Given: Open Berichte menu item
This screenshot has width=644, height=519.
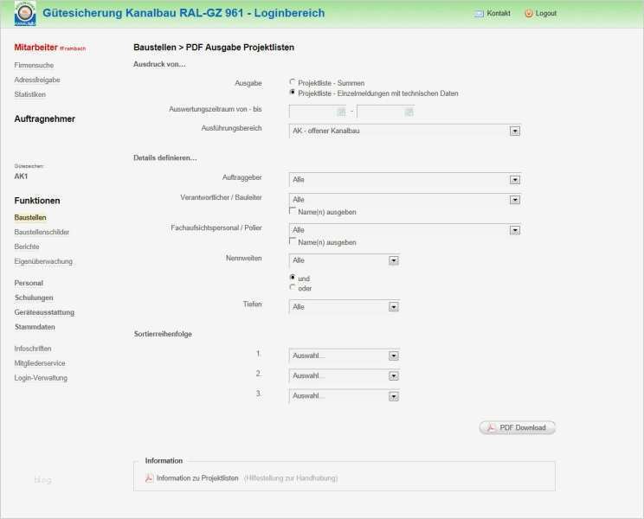Looking at the screenshot, I should 27,247.
